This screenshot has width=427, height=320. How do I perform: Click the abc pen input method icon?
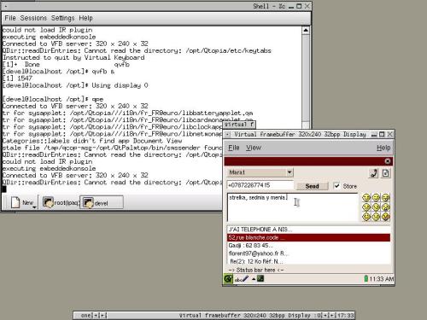242,279
